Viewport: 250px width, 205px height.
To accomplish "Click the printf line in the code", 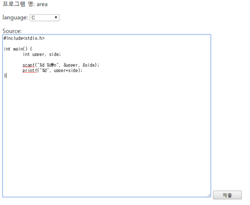I will (52, 70).
